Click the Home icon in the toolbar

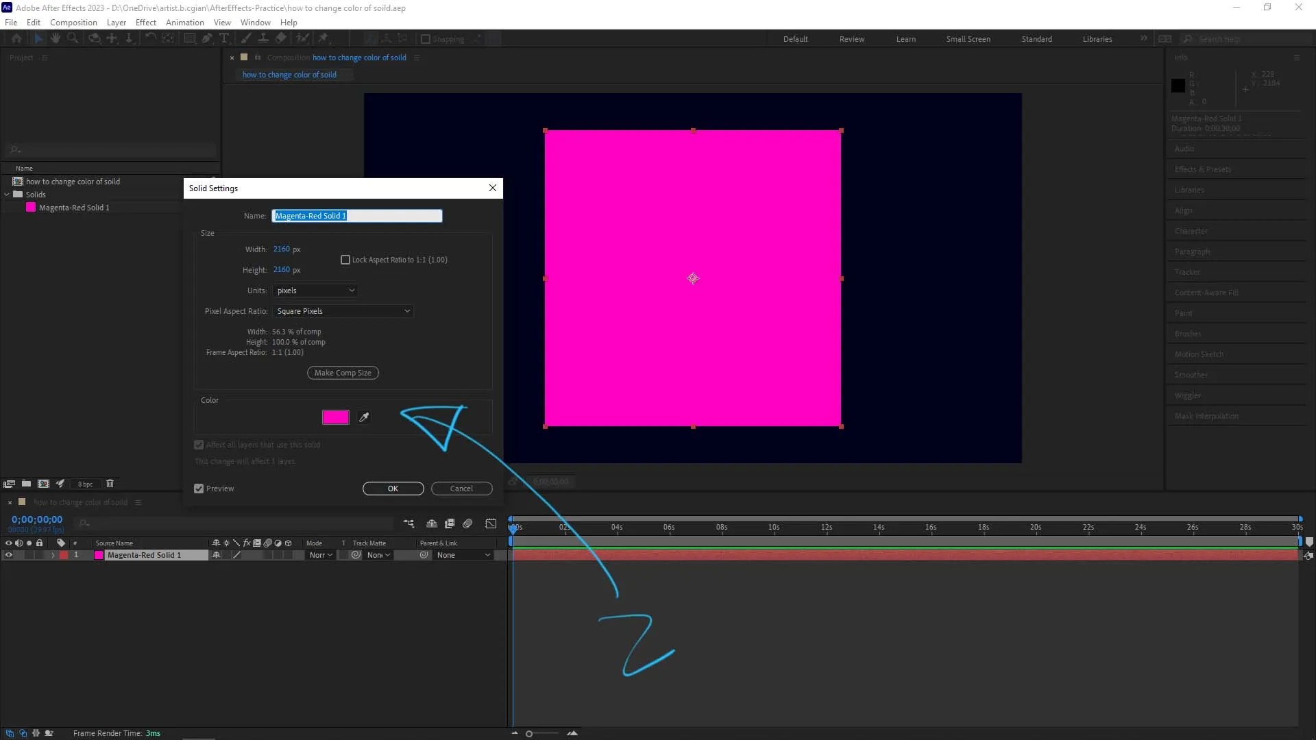pos(16,38)
